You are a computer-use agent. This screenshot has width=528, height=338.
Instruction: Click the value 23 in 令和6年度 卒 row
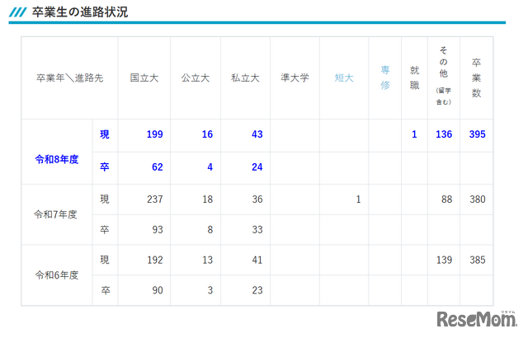click(257, 290)
